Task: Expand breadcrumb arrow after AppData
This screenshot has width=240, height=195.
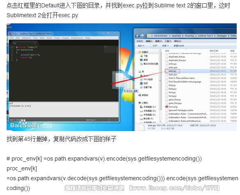Action: (183, 36)
